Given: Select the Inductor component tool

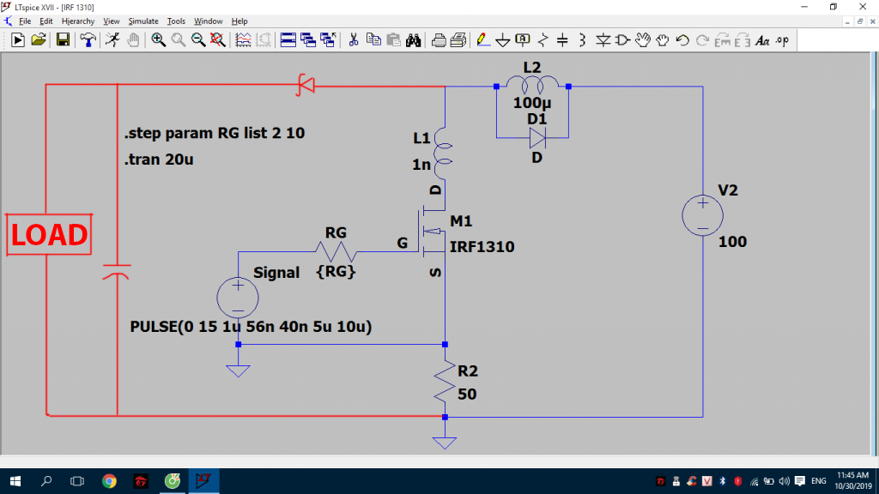Looking at the screenshot, I should pos(582,39).
